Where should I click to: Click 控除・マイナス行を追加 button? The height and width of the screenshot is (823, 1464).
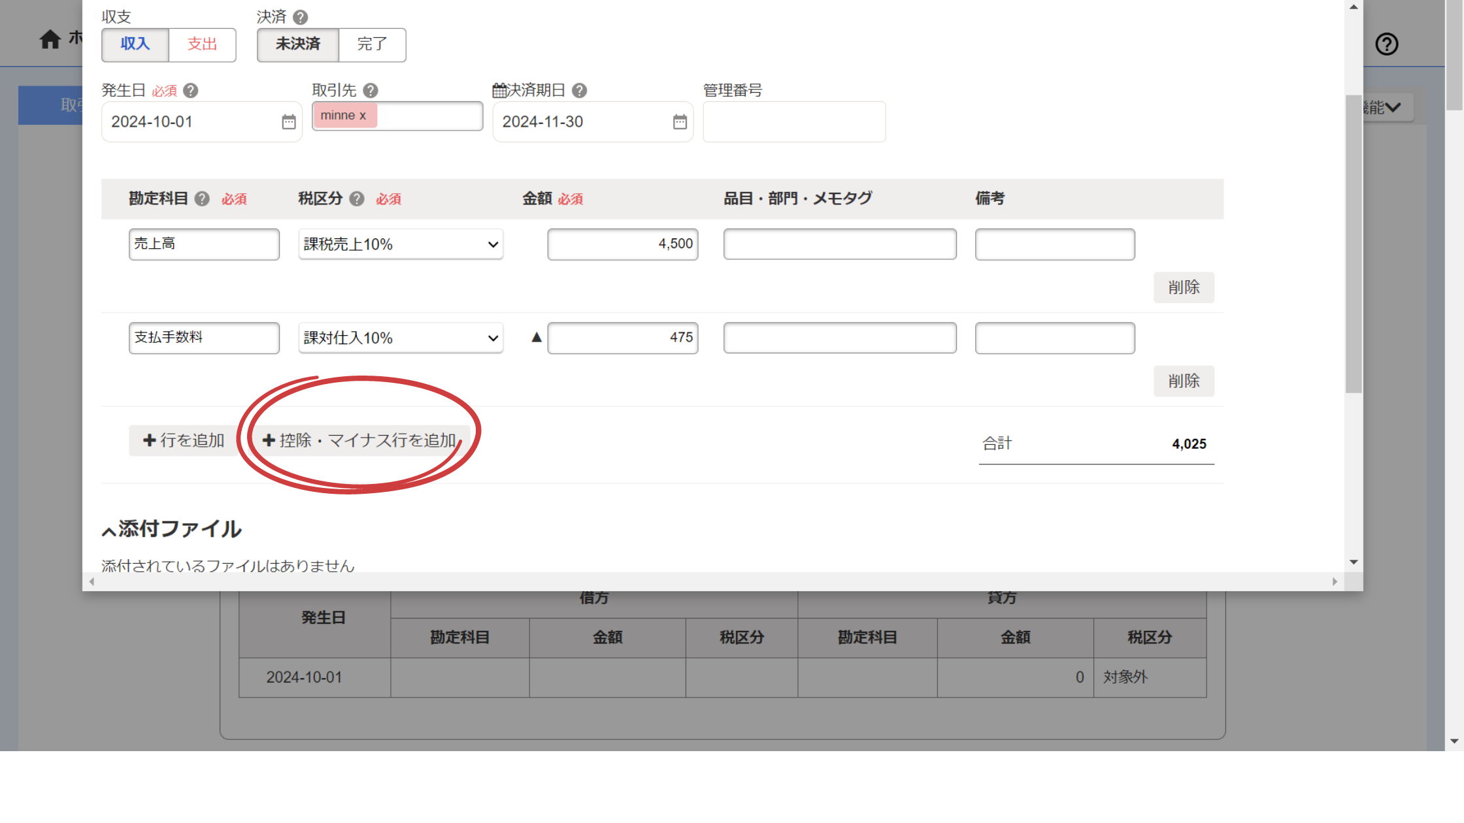359,440
